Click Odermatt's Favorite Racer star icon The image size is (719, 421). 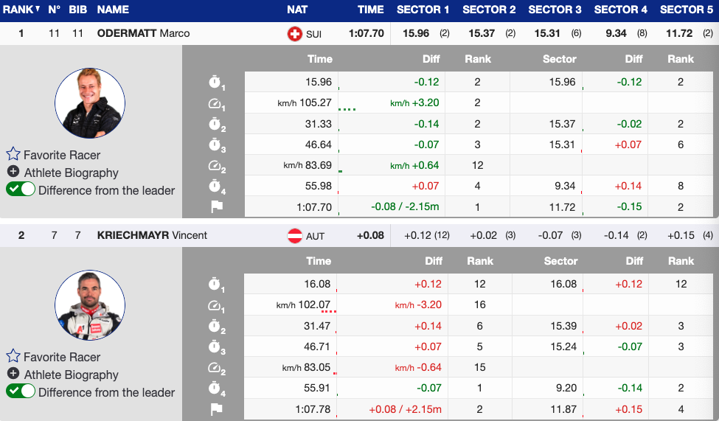tap(13, 155)
